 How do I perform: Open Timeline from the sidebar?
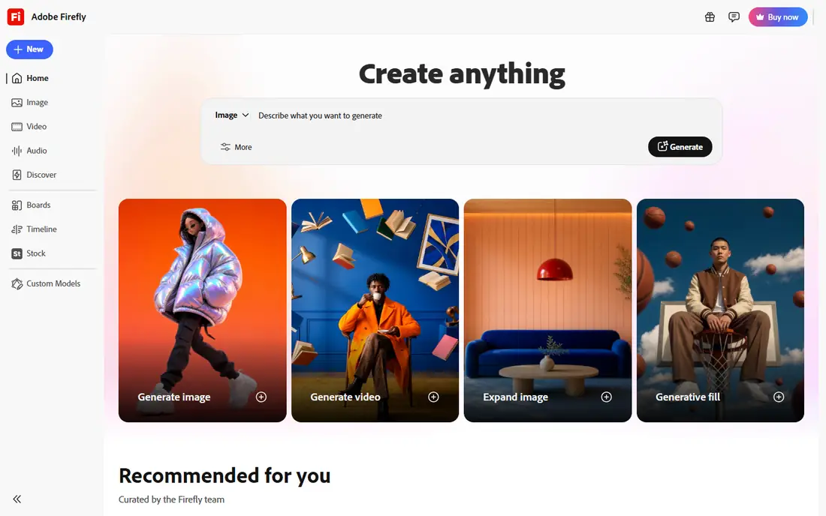pos(41,229)
